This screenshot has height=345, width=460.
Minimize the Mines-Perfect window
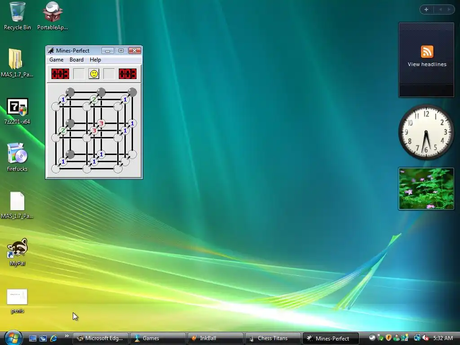[108, 50]
